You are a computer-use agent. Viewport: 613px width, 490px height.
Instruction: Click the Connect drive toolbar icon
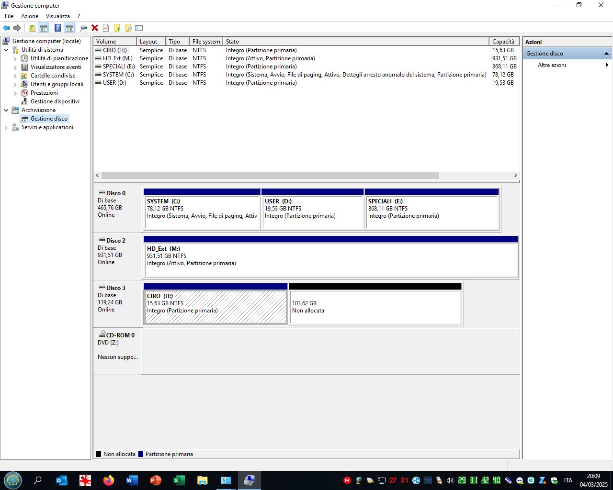(x=83, y=28)
